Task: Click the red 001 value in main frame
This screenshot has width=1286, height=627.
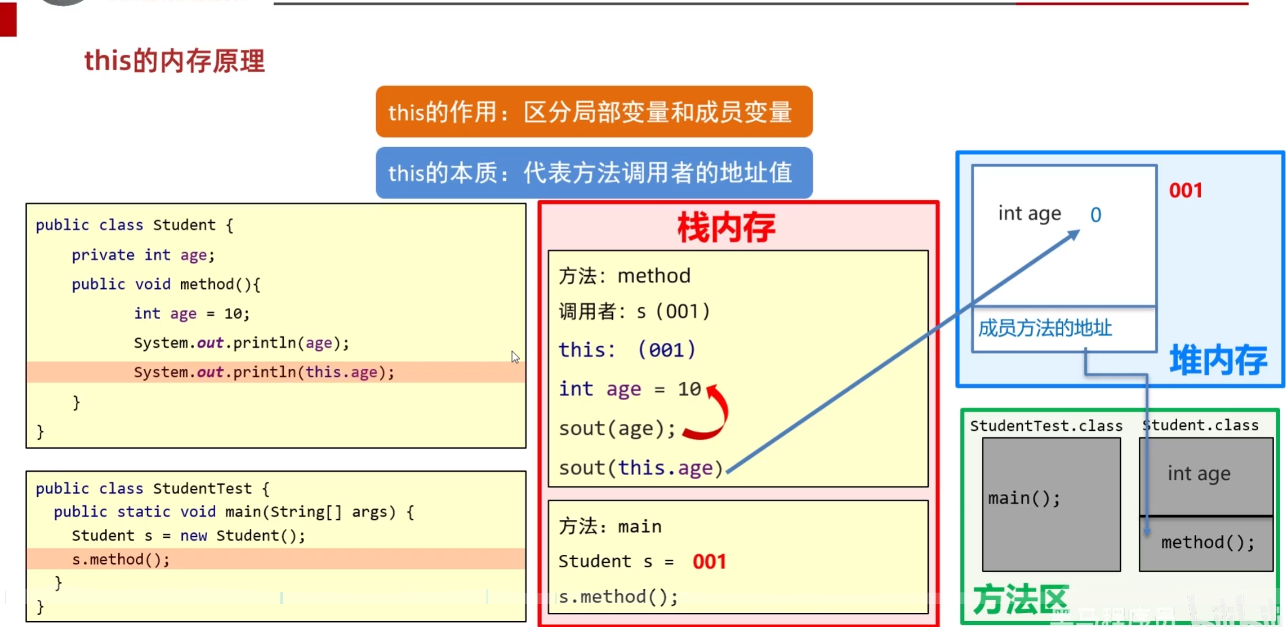Action: (x=709, y=561)
